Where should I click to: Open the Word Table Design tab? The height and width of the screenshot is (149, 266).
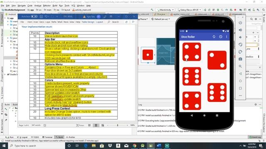[x=88, y=22]
